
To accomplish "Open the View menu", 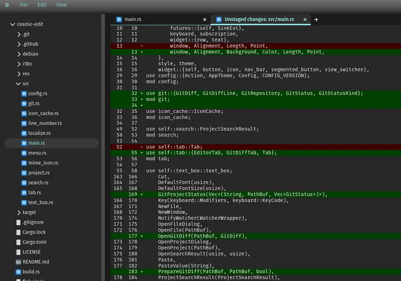I will click(61, 5).
